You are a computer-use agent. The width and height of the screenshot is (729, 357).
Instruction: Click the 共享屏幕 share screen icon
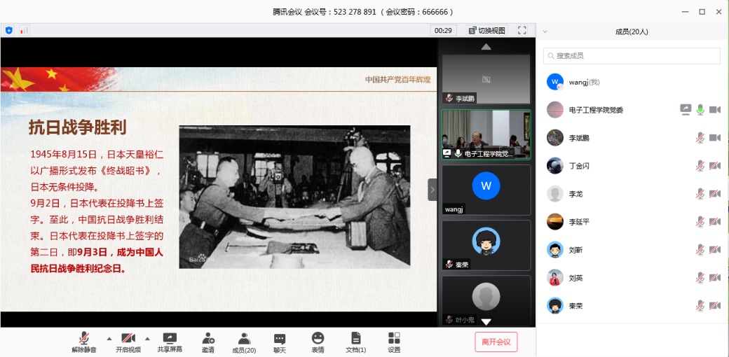click(x=170, y=338)
